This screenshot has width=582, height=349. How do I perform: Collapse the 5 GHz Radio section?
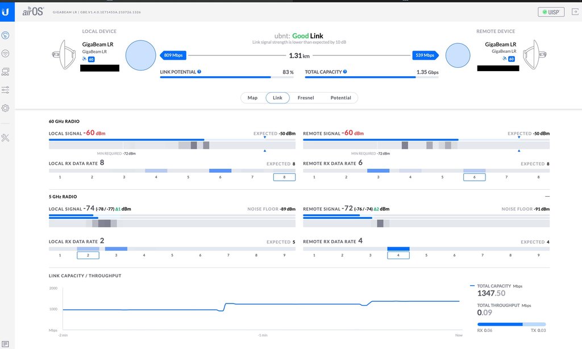pyautogui.click(x=547, y=196)
